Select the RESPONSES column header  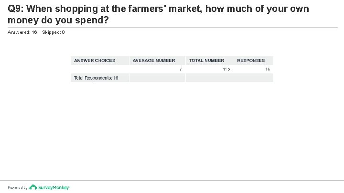[x=251, y=61]
